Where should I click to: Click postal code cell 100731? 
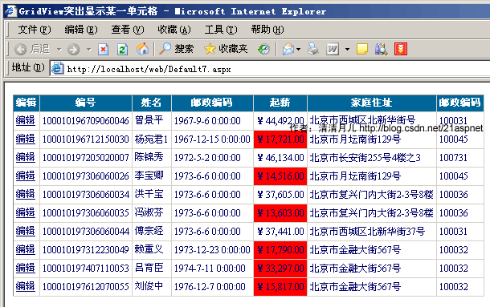pyautogui.click(x=460, y=158)
